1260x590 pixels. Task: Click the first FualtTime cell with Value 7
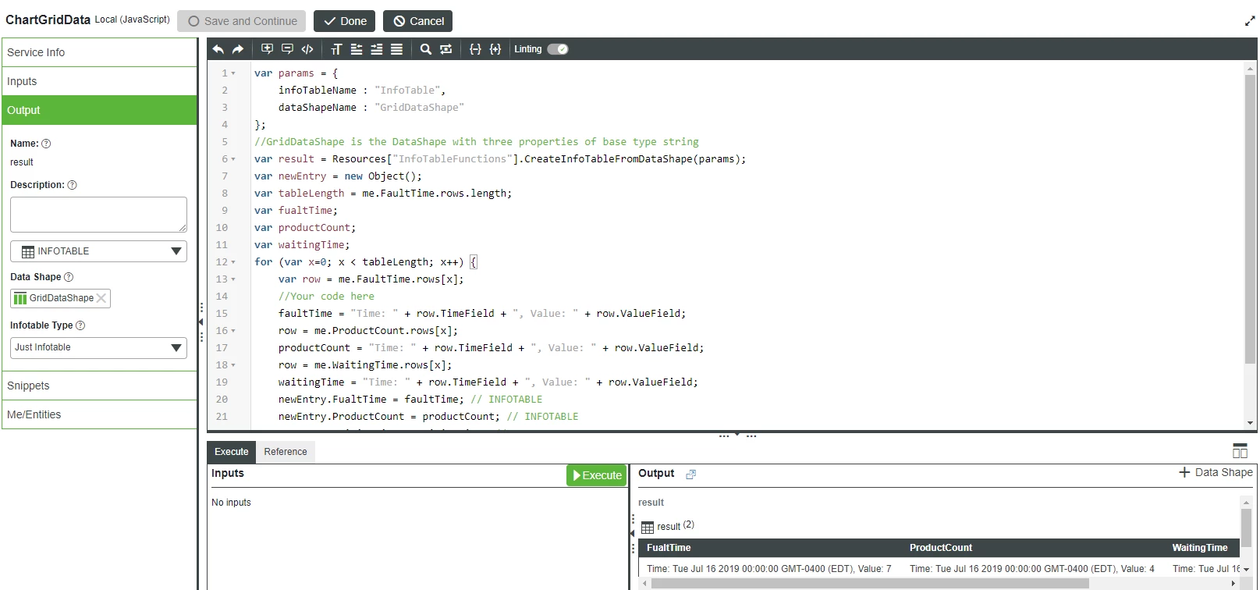click(x=769, y=569)
